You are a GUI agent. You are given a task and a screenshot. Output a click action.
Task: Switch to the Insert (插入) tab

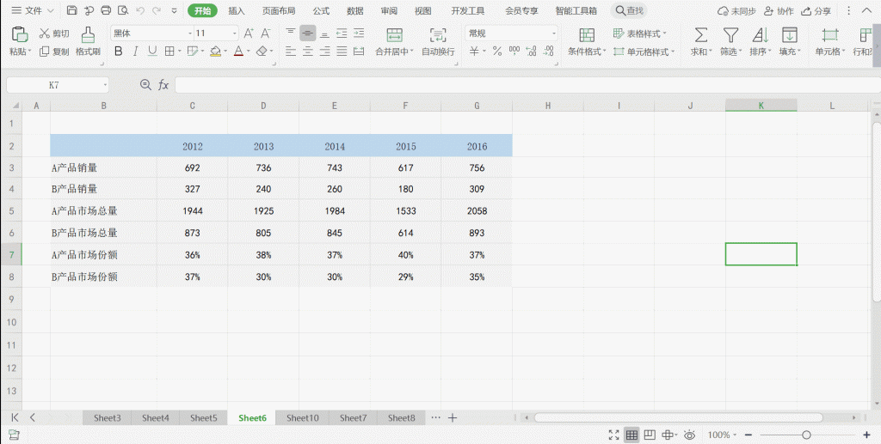coord(237,10)
